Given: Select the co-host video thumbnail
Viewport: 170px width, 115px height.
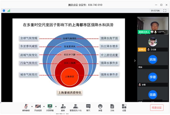Looking at the screenshot, I should click(x=153, y=26).
